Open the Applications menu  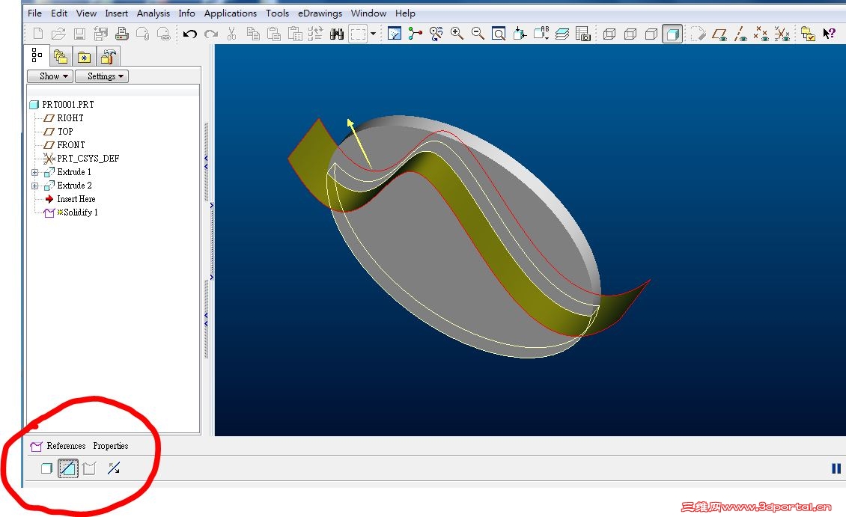click(231, 13)
